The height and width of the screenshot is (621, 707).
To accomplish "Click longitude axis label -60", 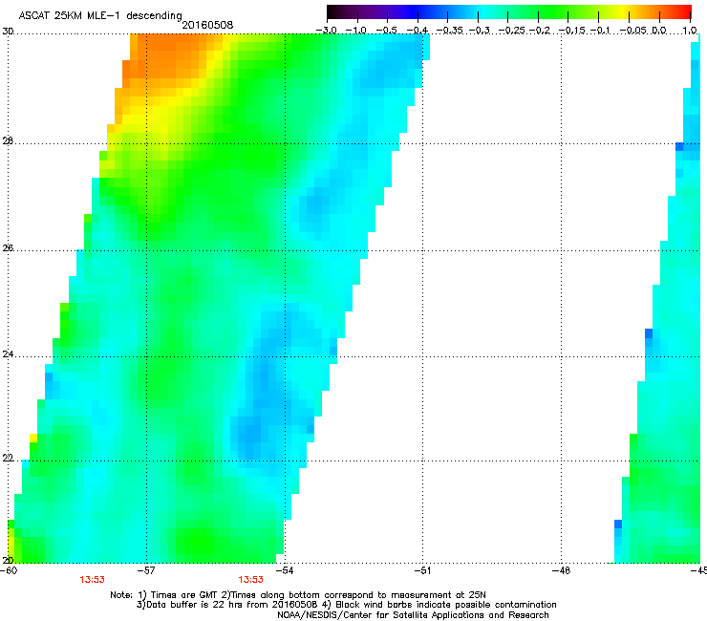I will [x=9, y=570].
